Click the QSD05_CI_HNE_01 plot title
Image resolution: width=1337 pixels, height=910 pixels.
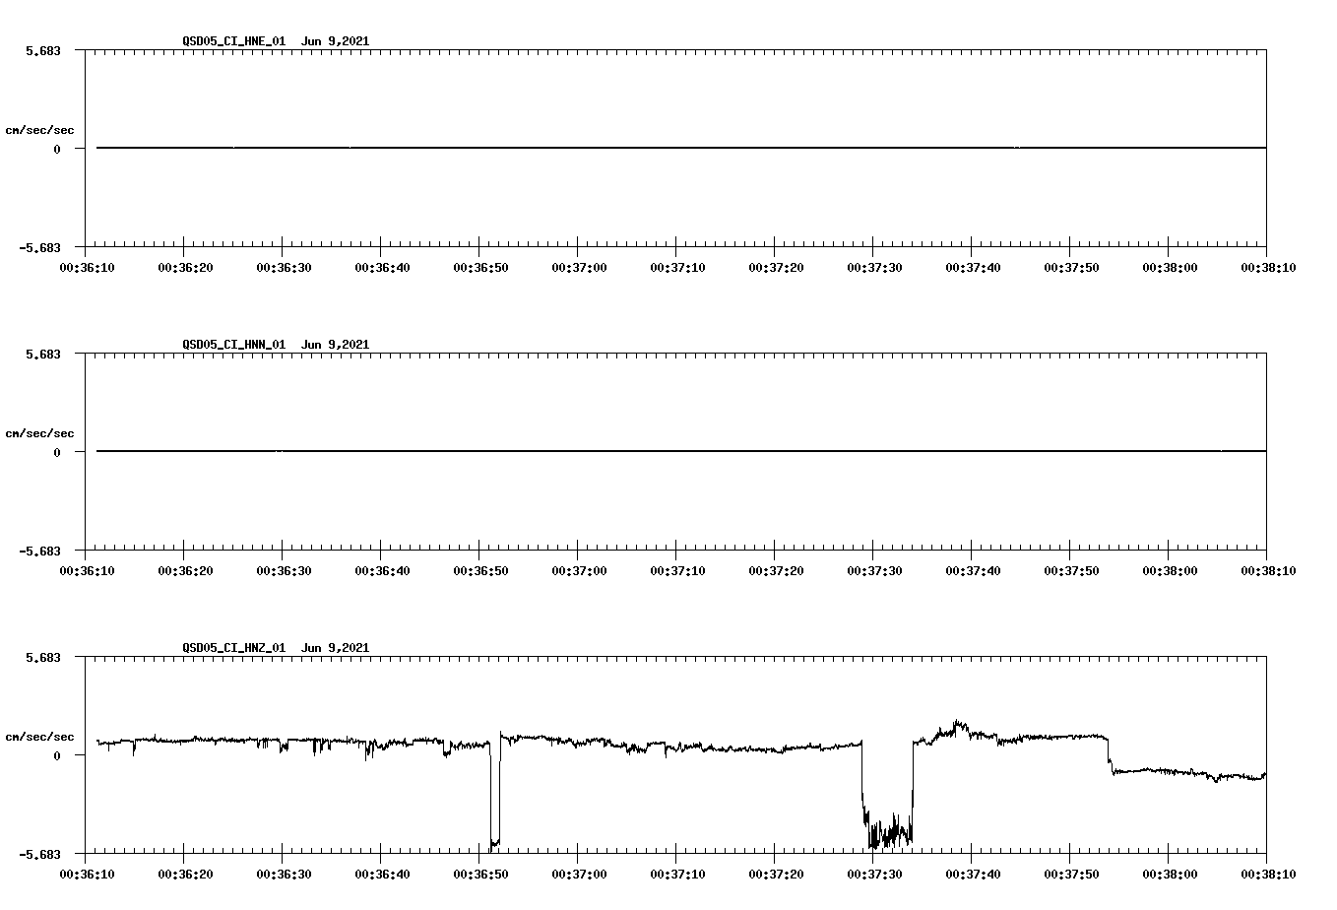pyautogui.click(x=276, y=41)
